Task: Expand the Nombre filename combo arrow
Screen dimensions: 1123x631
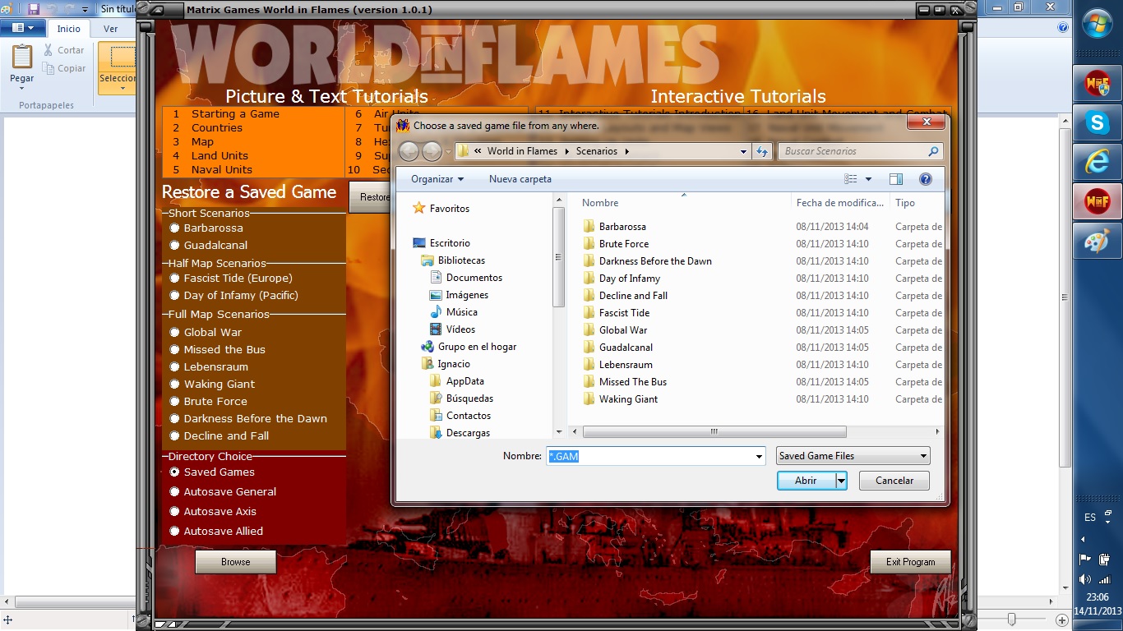Action: [759, 456]
